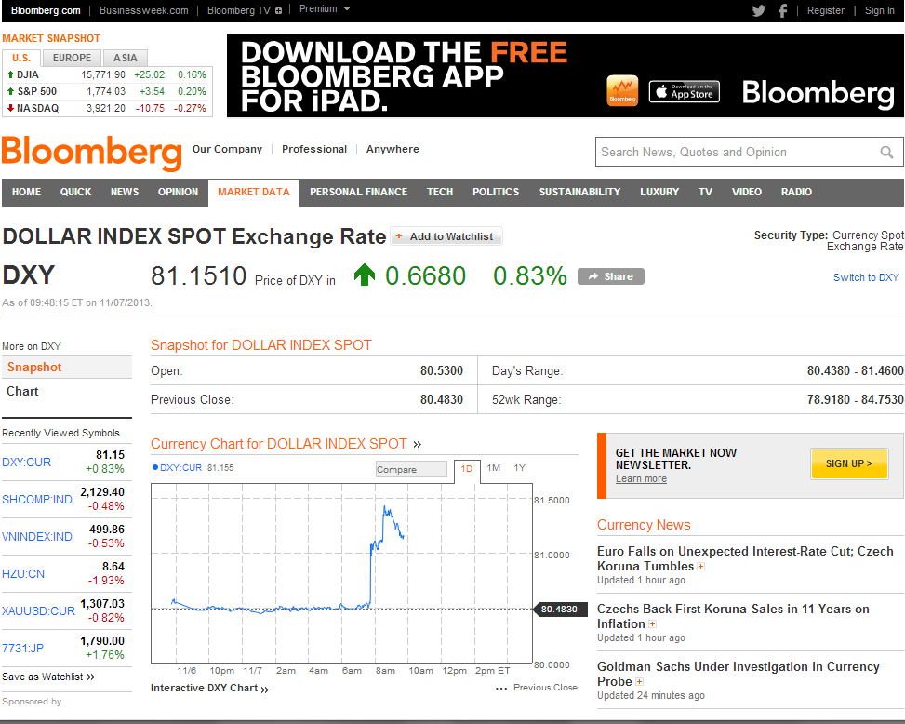The width and height of the screenshot is (905, 724).
Task: Select the 1Y chart range
Action: [x=520, y=468]
